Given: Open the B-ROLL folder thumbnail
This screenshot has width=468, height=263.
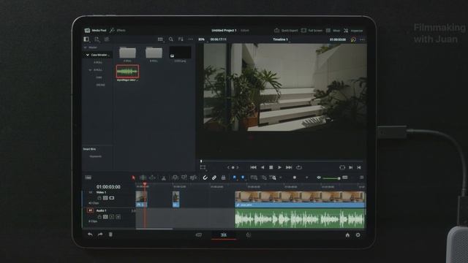Looking at the screenshot, I should click(x=154, y=53).
